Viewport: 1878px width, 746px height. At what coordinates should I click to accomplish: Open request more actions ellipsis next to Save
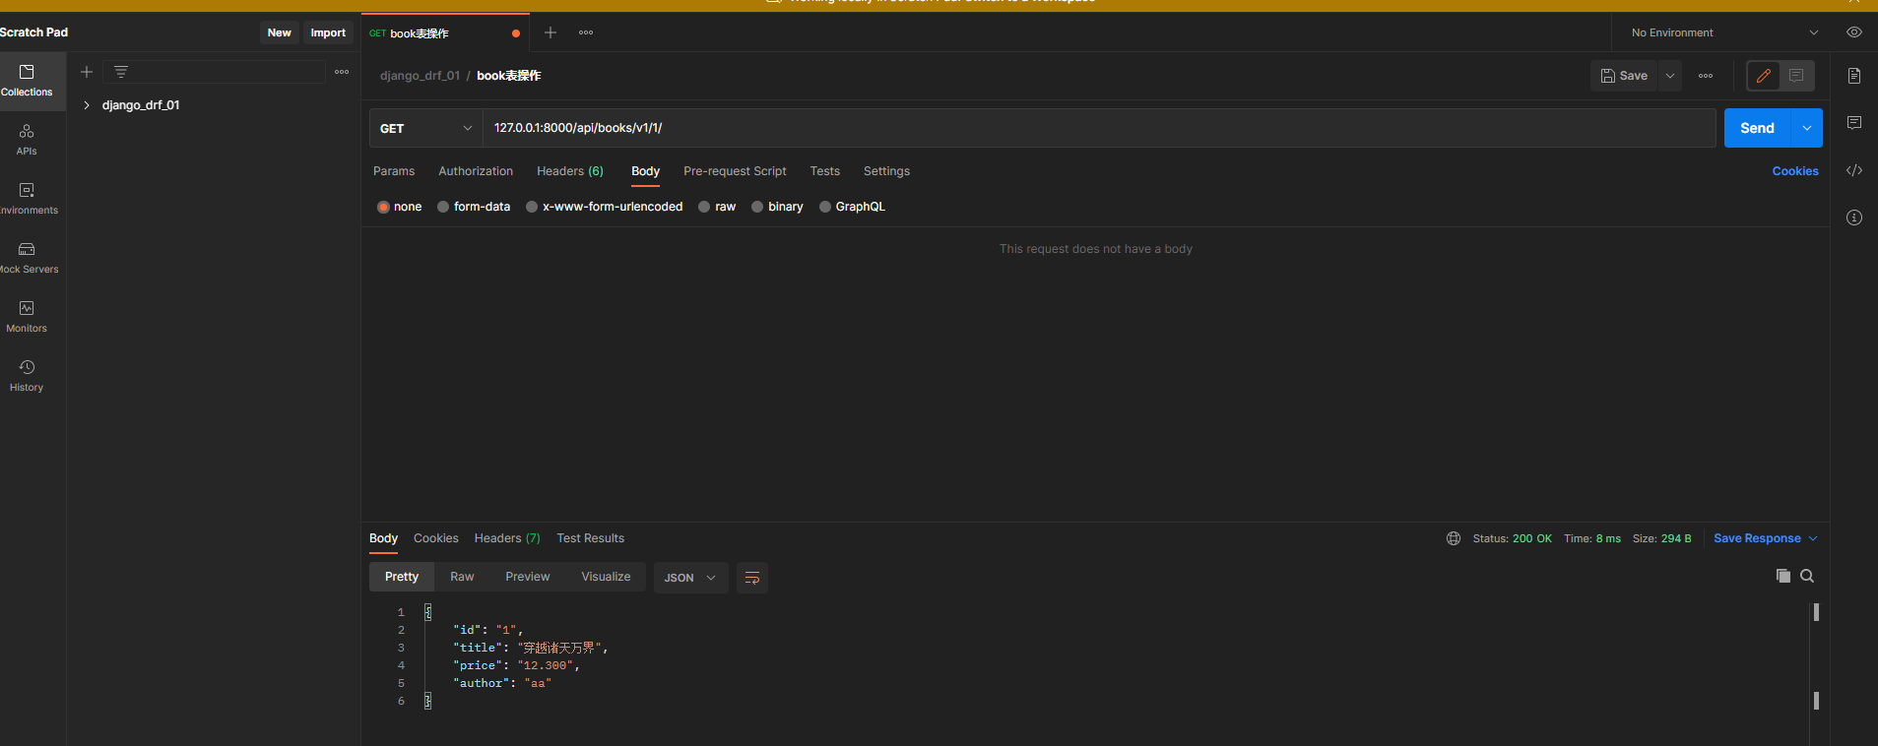[x=1706, y=76]
